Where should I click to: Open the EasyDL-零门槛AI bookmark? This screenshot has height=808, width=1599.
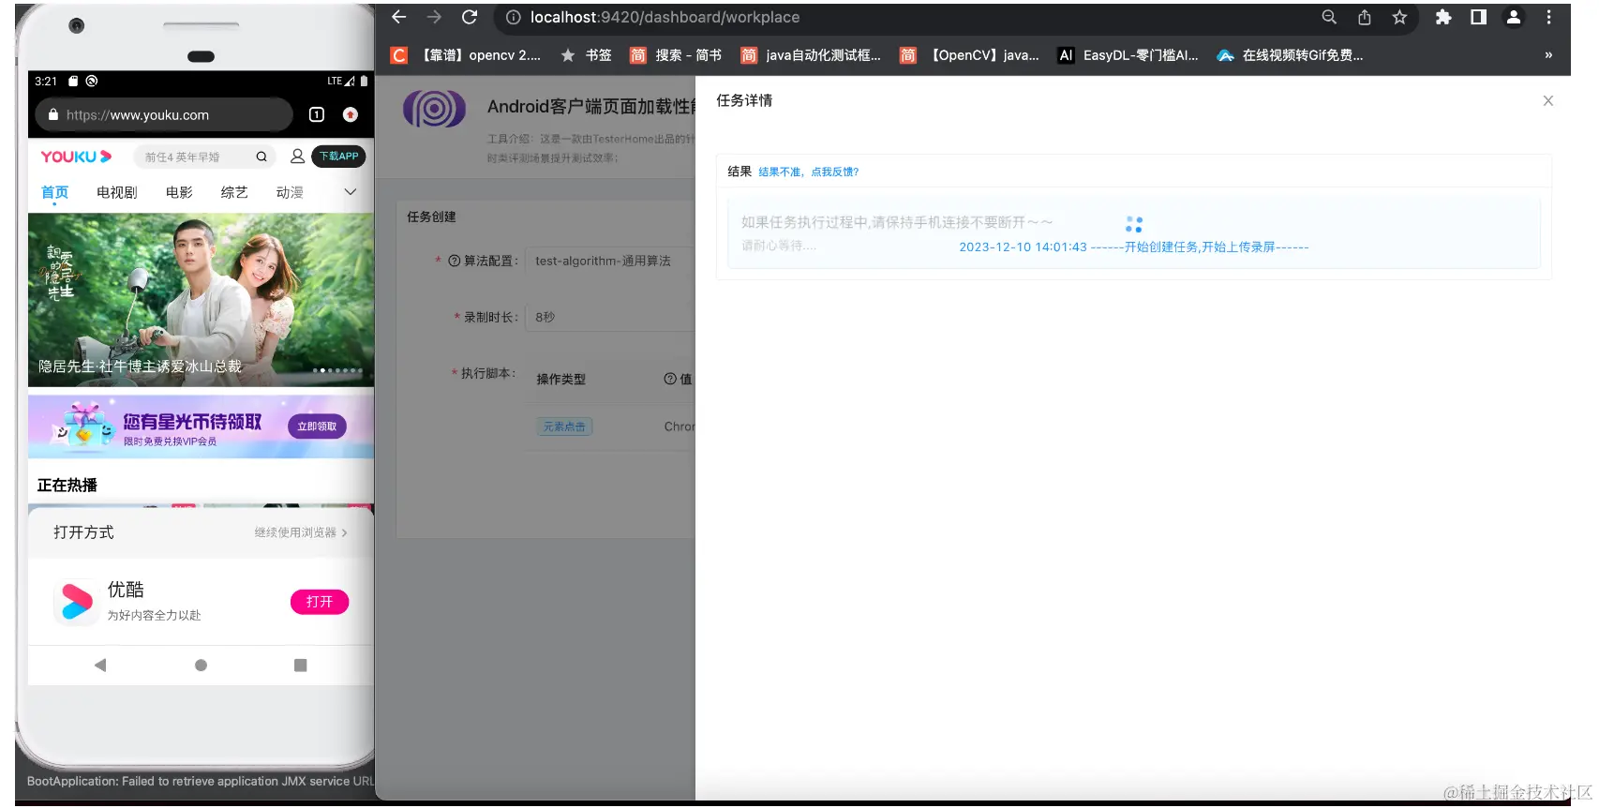click(1128, 55)
